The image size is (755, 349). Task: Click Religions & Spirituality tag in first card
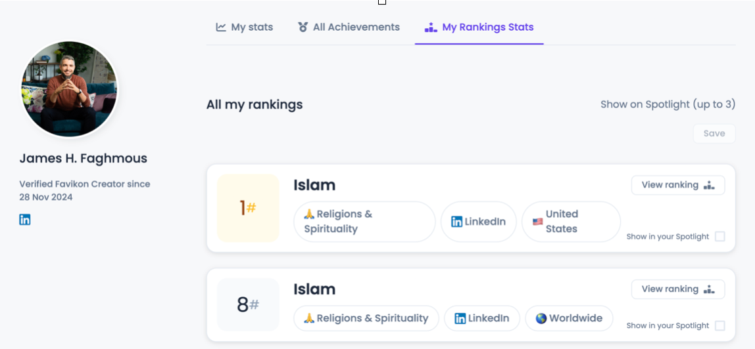coord(364,222)
